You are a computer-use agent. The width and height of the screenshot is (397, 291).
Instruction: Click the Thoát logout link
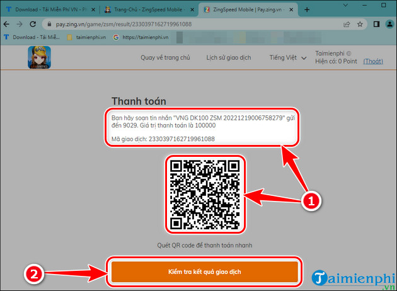(373, 62)
